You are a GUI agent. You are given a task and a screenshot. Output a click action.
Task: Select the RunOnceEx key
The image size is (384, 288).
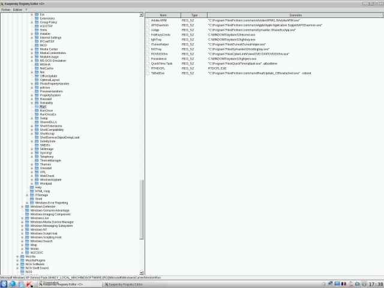click(x=48, y=115)
